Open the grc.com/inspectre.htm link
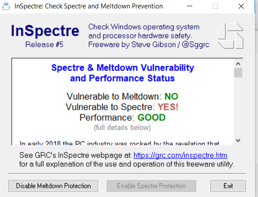This screenshot has height=197, width=258. coord(180,155)
